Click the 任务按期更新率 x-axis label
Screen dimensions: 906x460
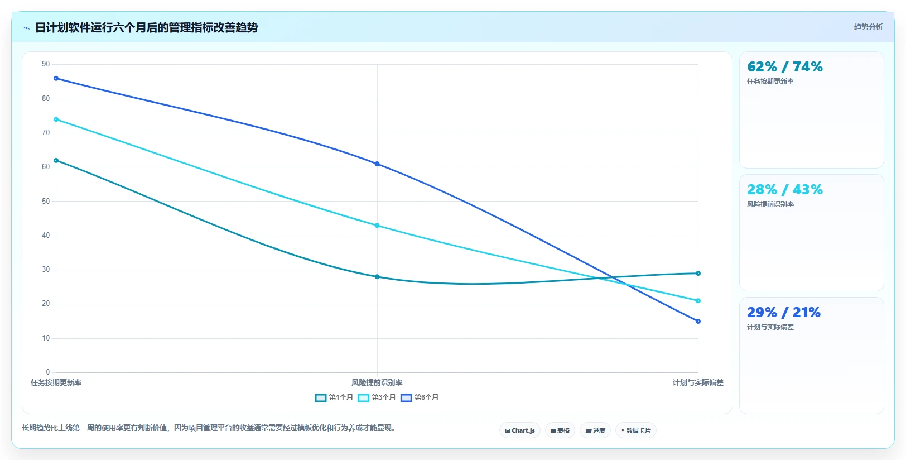(x=56, y=383)
